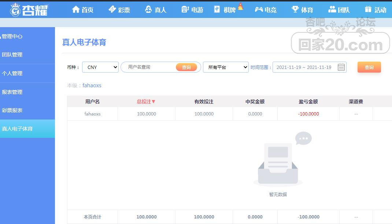The width and height of the screenshot is (392, 224).
Task: Click the playing card icon beside 棋牌
Action: 217,10
